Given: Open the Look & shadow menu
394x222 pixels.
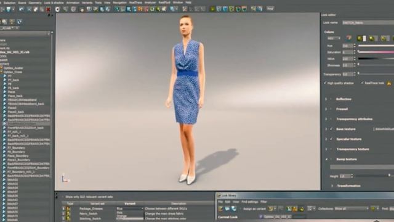Looking at the screenshot, I should (x=54, y=2).
